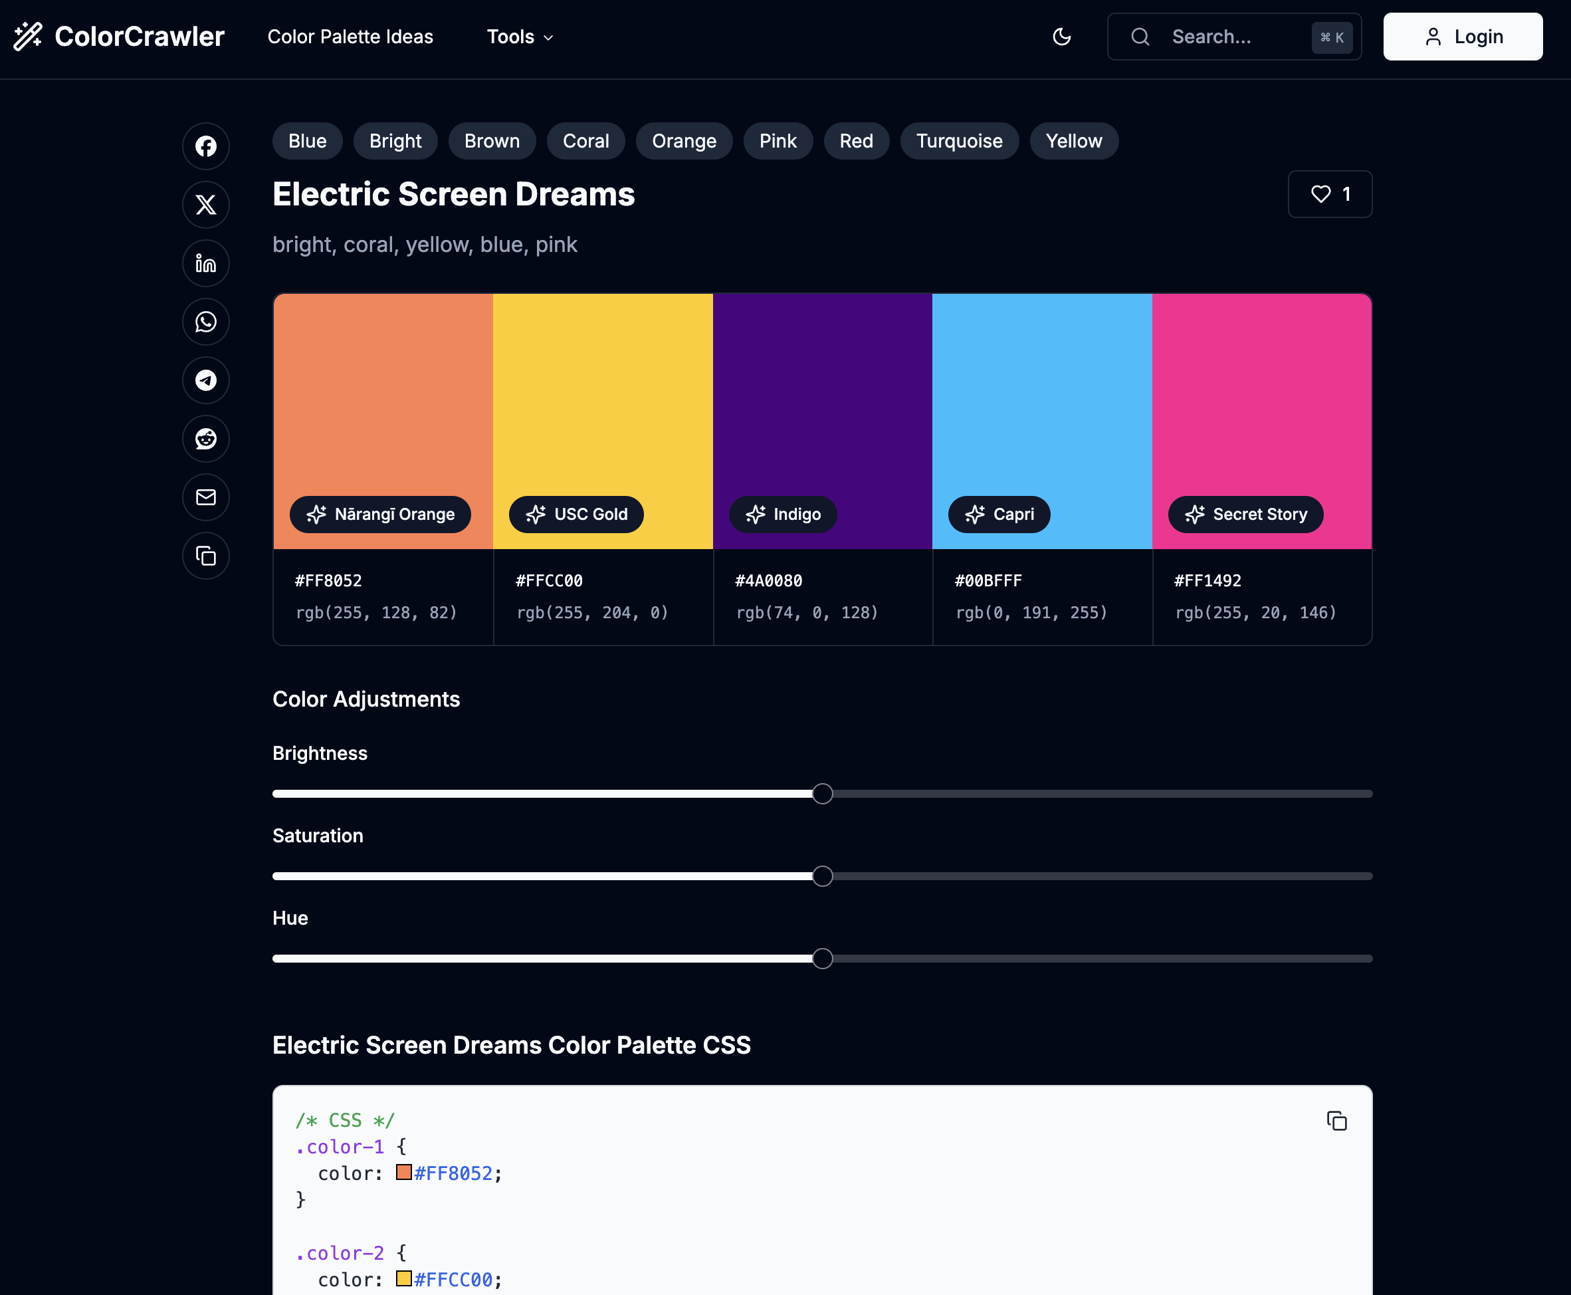Viewport: 1571px width, 1295px height.
Task: Share palette by email icon
Action: click(206, 497)
